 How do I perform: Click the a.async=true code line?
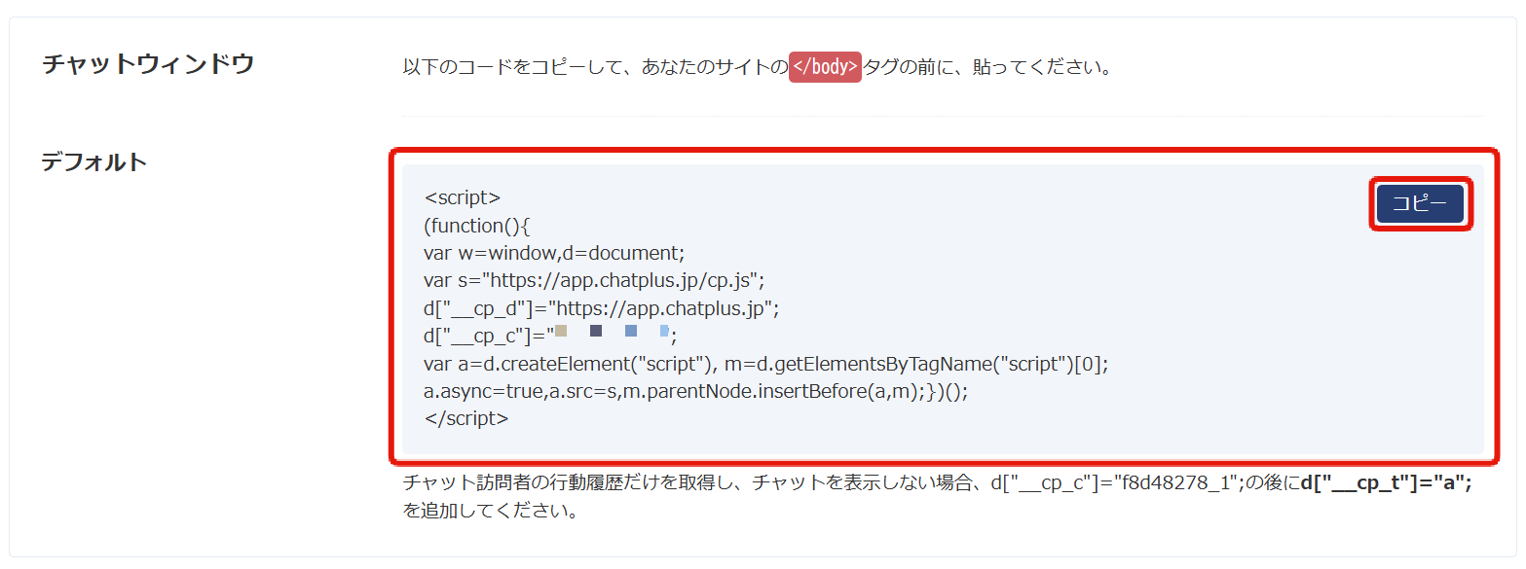tap(696, 391)
